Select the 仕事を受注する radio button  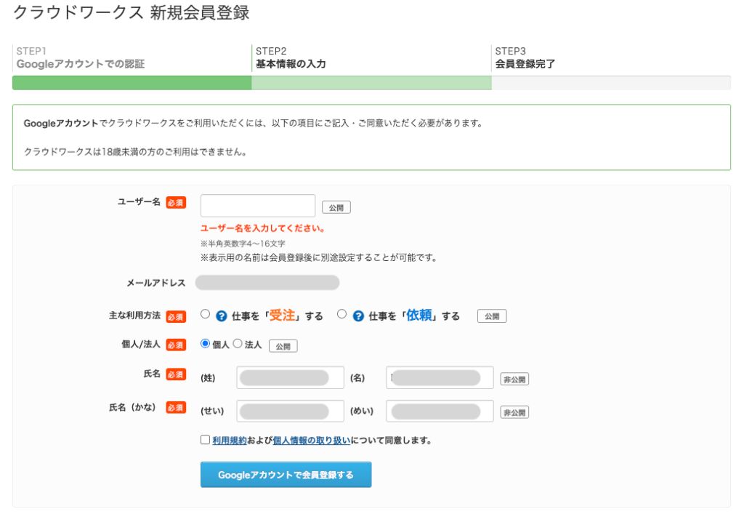click(x=206, y=315)
